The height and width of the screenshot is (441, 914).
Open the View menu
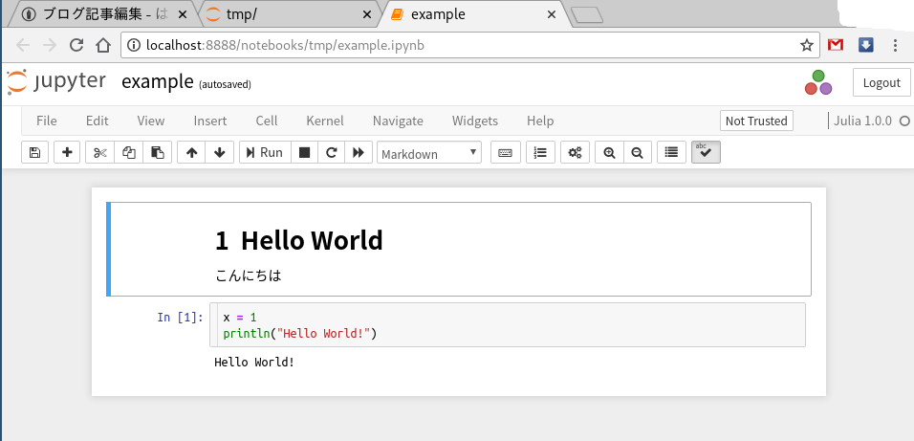(x=151, y=121)
